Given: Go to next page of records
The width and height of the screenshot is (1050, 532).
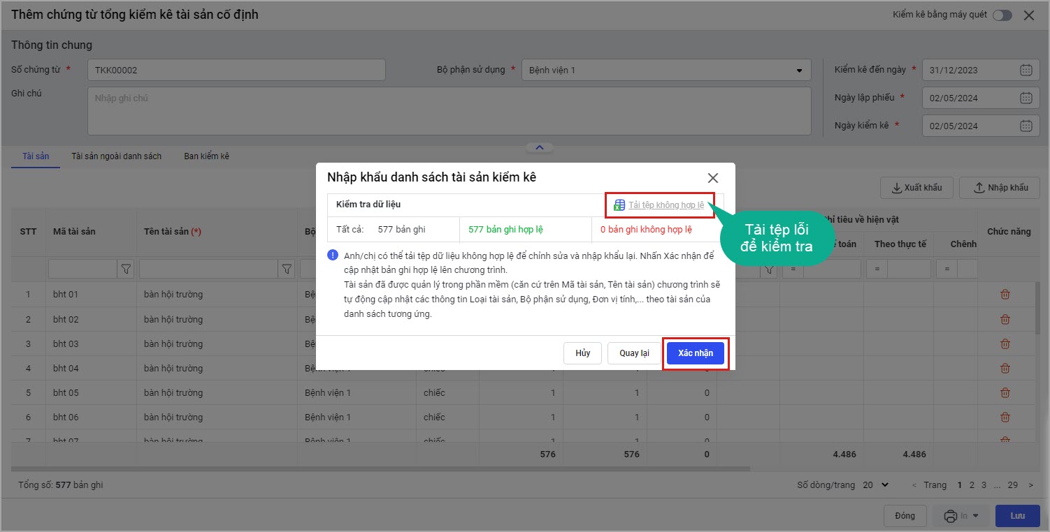Looking at the screenshot, I should (x=1032, y=485).
